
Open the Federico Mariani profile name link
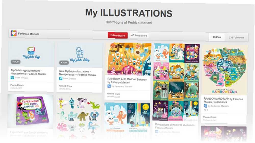[29, 34]
